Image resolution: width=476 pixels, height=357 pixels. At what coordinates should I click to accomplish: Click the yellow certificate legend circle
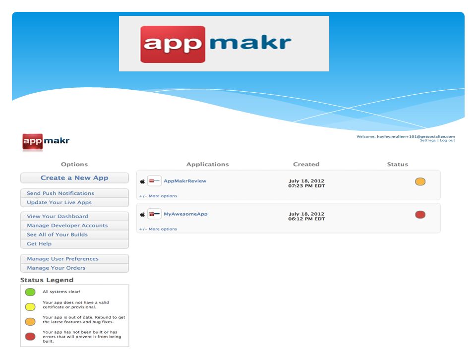30,306
